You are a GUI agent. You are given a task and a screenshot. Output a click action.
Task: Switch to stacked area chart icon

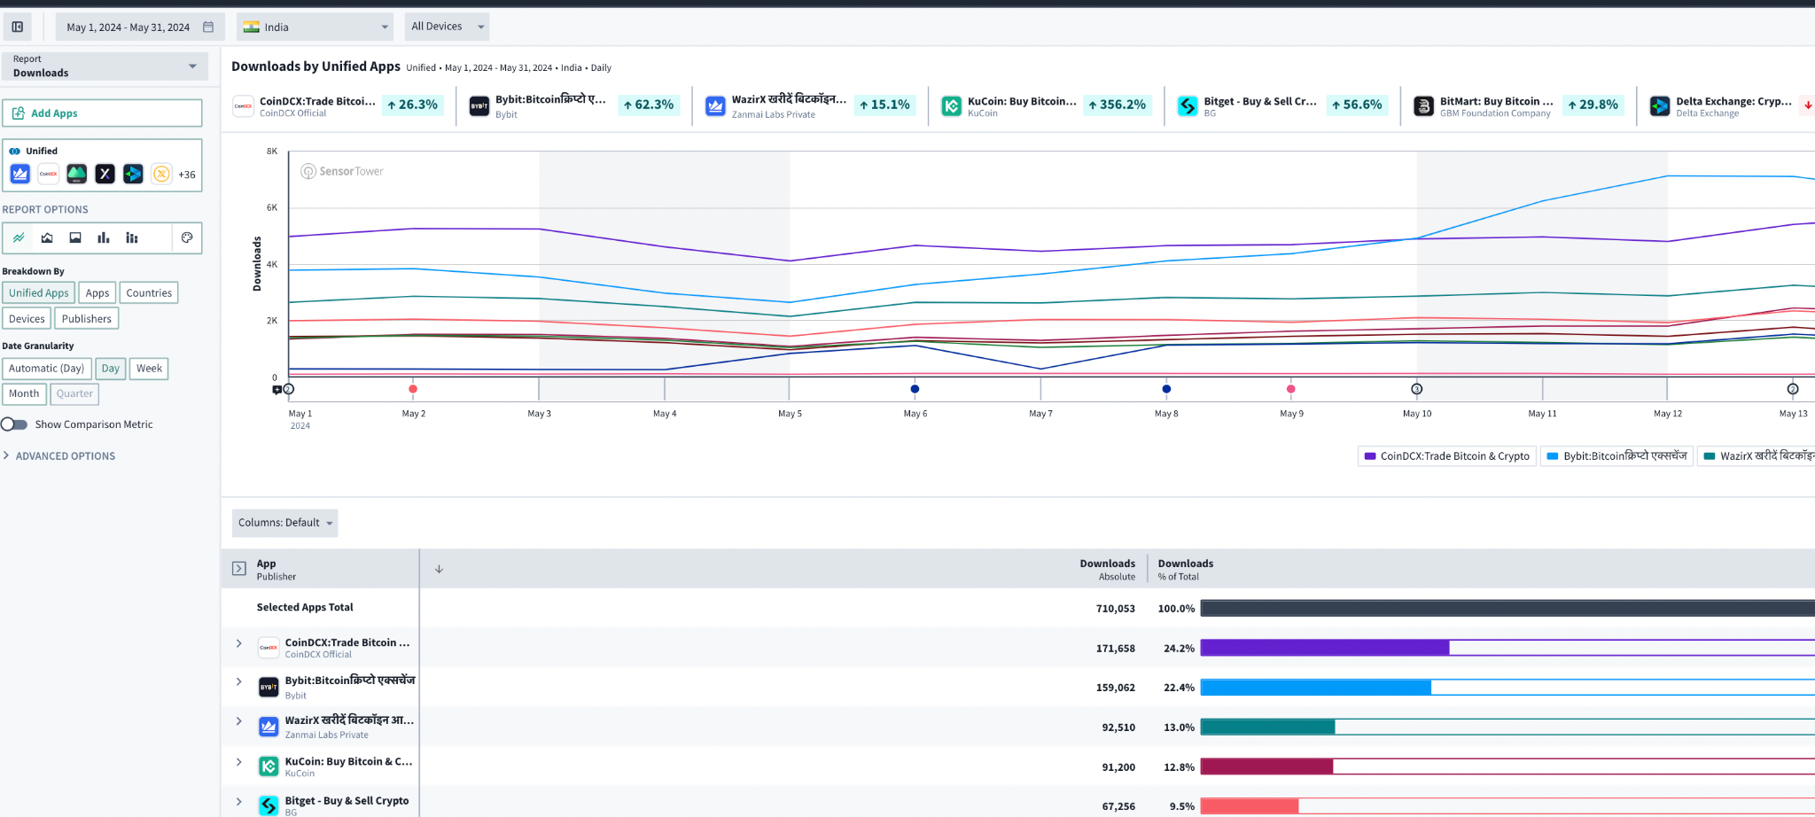(47, 237)
